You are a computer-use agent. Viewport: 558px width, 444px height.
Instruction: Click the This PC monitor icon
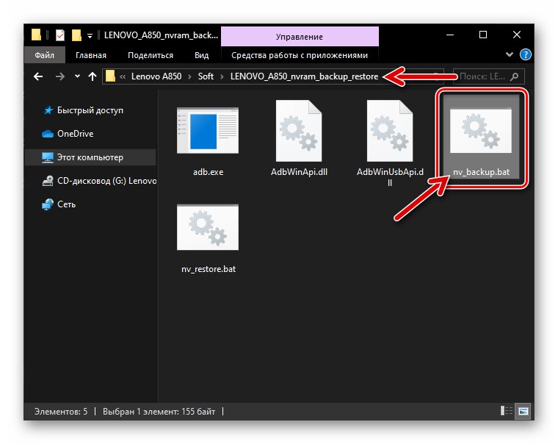[48, 157]
